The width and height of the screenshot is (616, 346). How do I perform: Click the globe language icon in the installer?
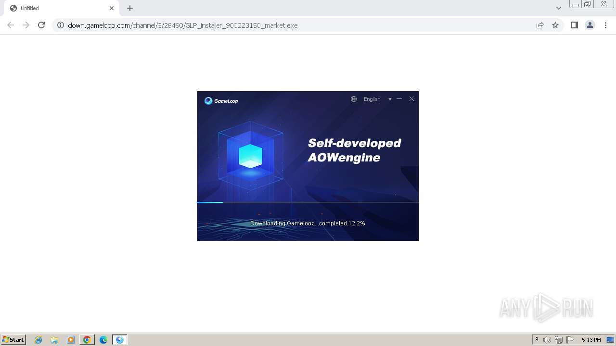[x=354, y=99]
